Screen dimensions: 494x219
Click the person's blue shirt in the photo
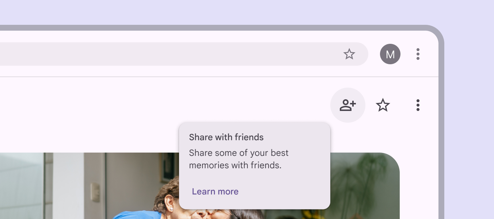click(137, 215)
